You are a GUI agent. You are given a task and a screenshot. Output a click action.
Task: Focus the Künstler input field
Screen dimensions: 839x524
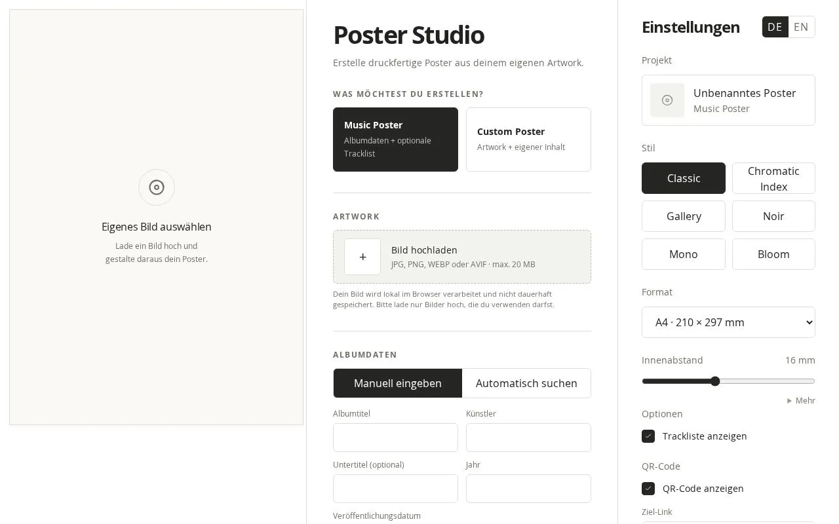[528, 438]
